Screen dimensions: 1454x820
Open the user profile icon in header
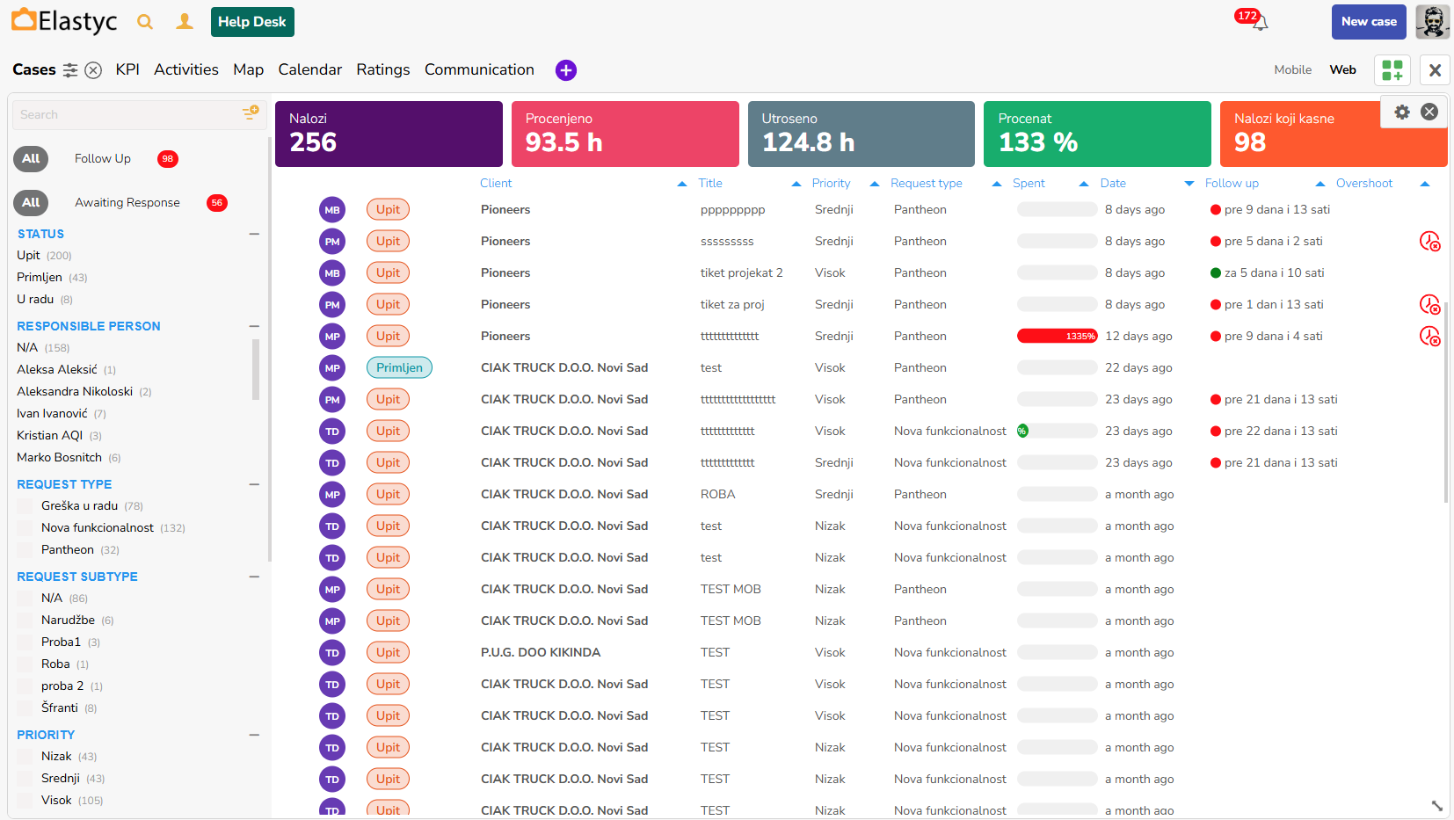pos(185,22)
